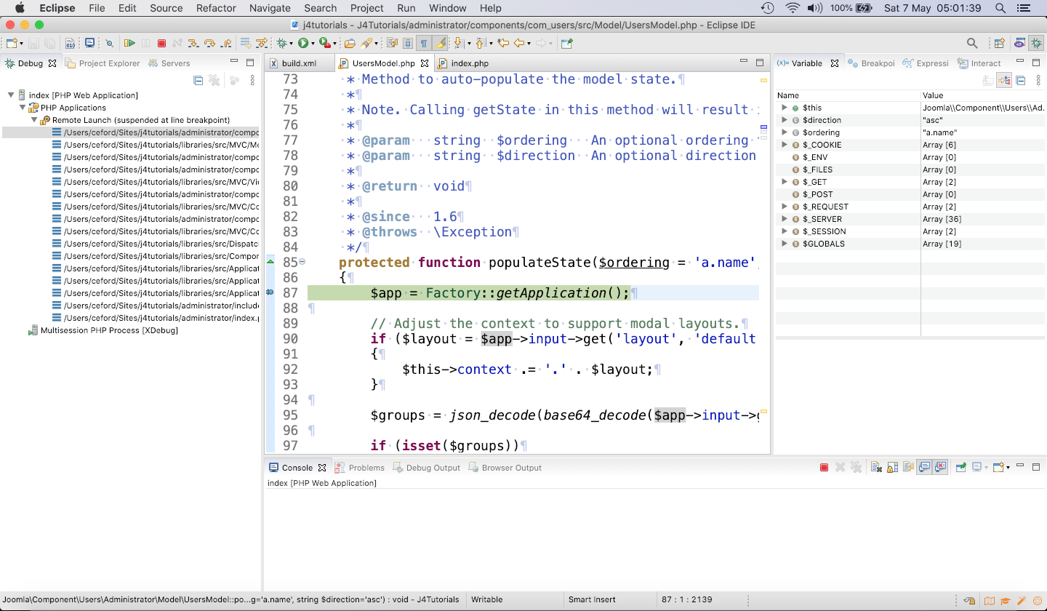Switch to the build.xml editor tab
Viewport: 1047px width, 611px height.
point(300,63)
